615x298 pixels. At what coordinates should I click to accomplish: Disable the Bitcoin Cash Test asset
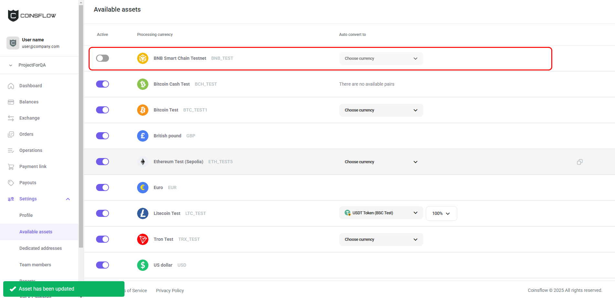point(102,84)
